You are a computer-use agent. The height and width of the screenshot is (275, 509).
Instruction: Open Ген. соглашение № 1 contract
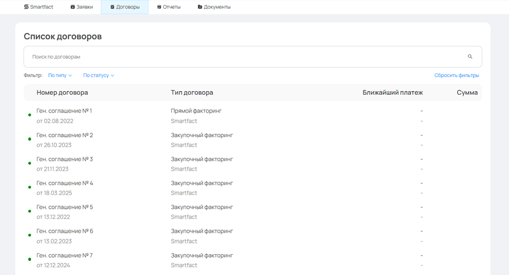click(x=64, y=111)
